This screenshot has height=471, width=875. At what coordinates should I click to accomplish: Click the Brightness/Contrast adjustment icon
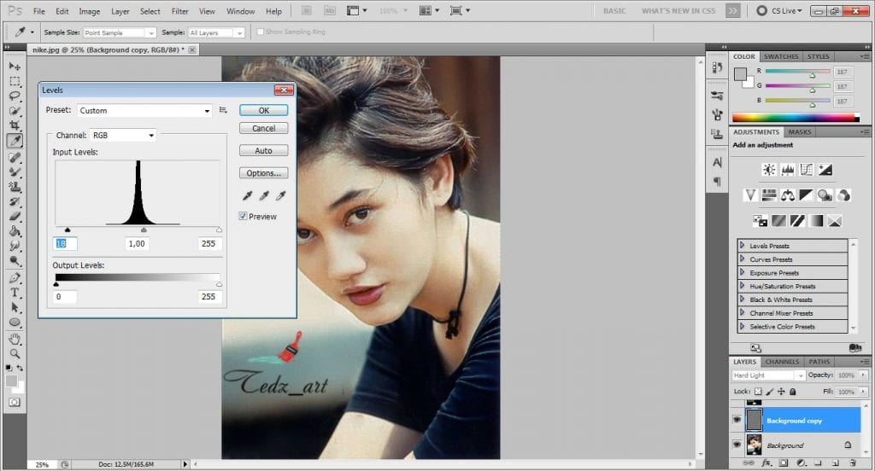[769, 170]
